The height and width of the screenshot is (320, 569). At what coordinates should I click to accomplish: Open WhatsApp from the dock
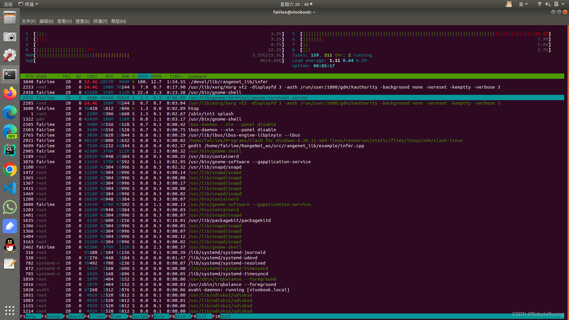10,207
